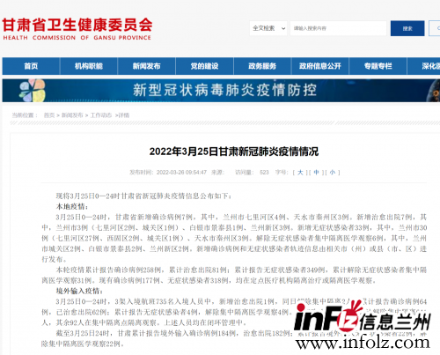Click the 境外输入疫情： heading
The height and width of the screenshot is (355, 440).
79,291
